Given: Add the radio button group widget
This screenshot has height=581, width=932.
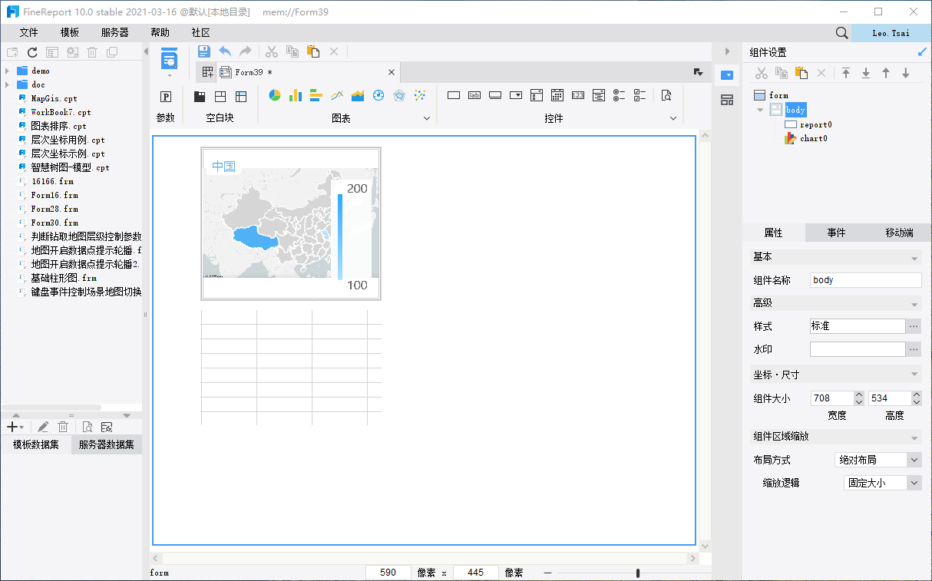Looking at the screenshot, I should tap(620, 96).
